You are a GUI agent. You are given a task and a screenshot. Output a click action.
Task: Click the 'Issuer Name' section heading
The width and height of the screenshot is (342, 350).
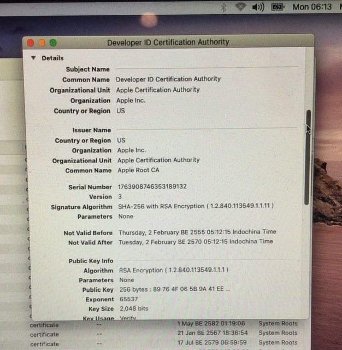click(x=92, y=130)
